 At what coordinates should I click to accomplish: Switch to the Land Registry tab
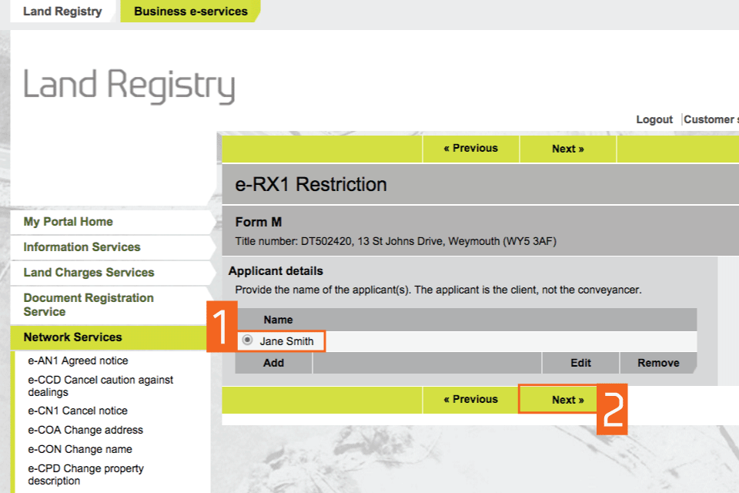62,12
